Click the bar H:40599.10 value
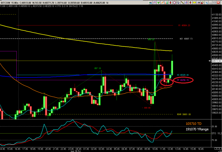The image size is (222, 152). 24,6
